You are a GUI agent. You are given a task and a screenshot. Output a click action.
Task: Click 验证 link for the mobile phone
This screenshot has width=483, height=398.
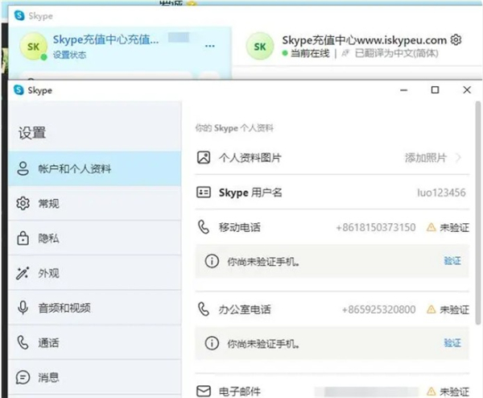pos(452,261)
